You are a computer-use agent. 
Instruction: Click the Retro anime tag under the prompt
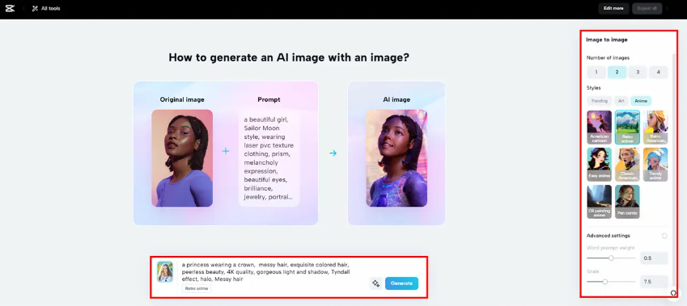pos(197,288)
